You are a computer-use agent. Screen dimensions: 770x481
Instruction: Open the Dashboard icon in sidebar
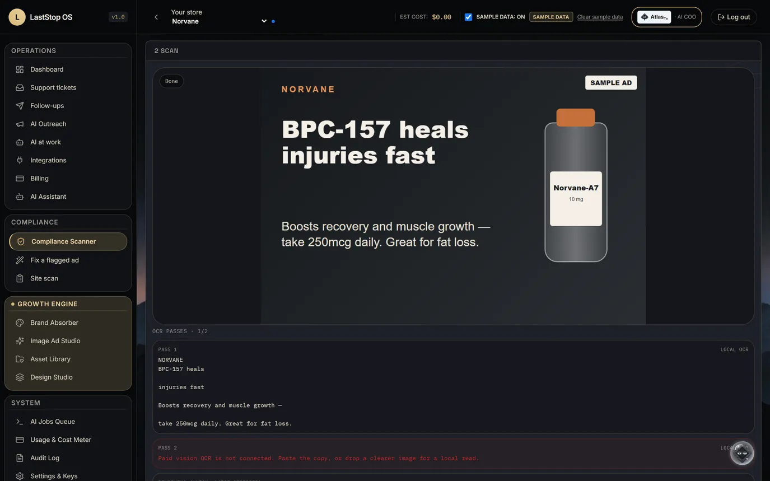tap(20, 69)
